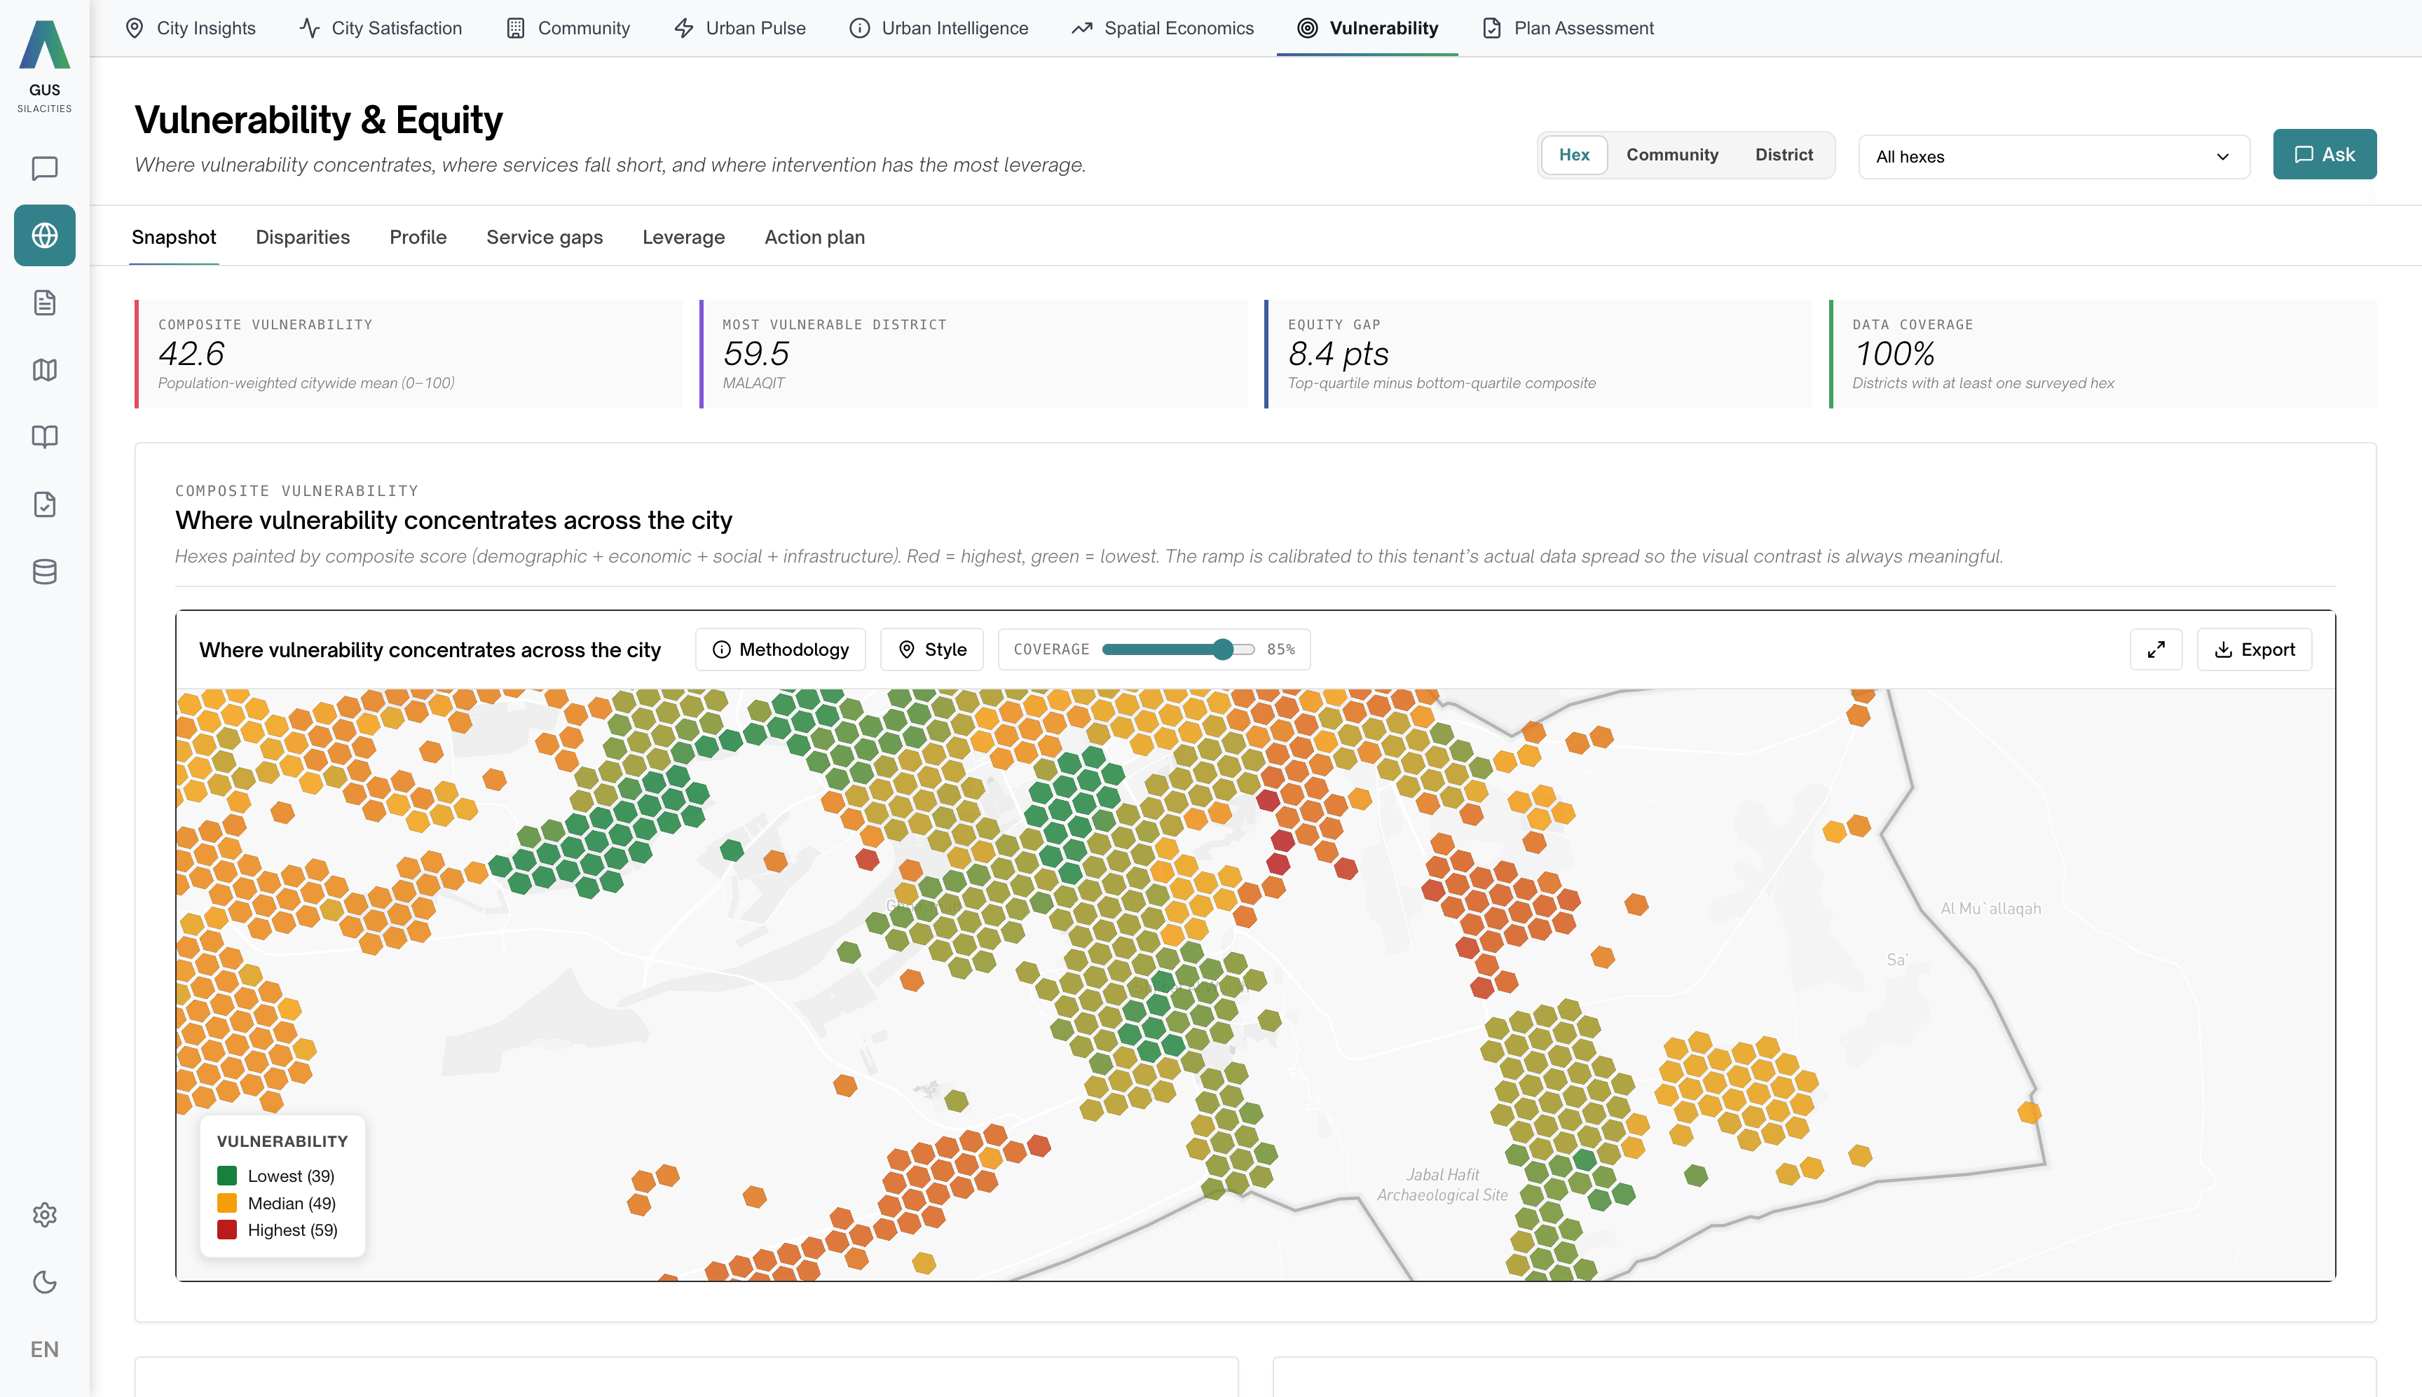The width and height of the screenshot is (2422, 1397).
Task: Open the folded map icon in the sidebar
Action: [x=44, y=369]
